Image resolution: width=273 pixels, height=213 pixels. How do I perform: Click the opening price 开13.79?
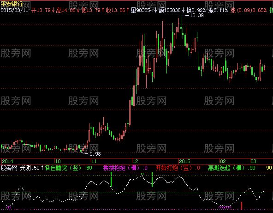pos(41,10)
